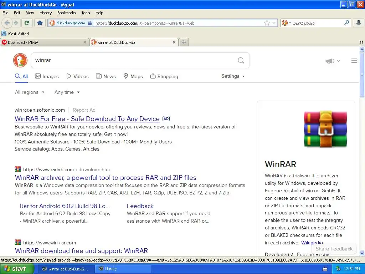
Task: Open the Help menu
Action: pos(99,13)
